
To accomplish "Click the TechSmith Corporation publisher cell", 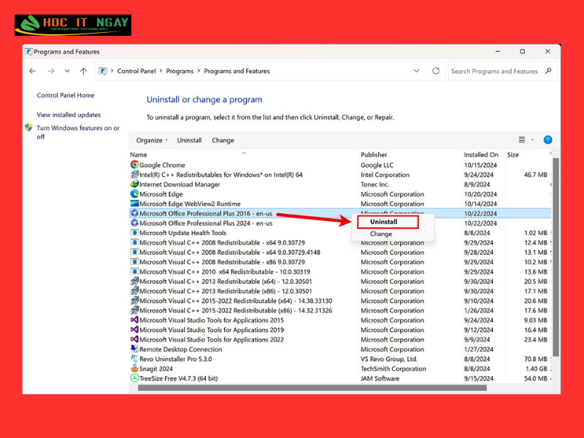I will tap(393, 369).
